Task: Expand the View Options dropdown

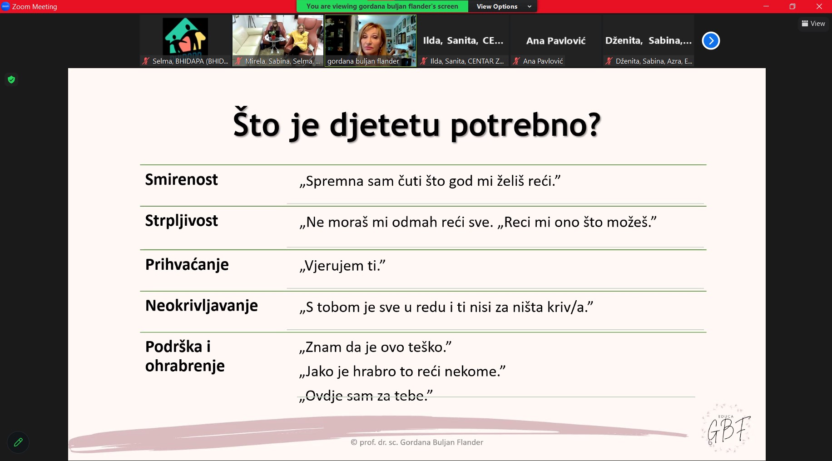Action: click(x=503, y=6)
